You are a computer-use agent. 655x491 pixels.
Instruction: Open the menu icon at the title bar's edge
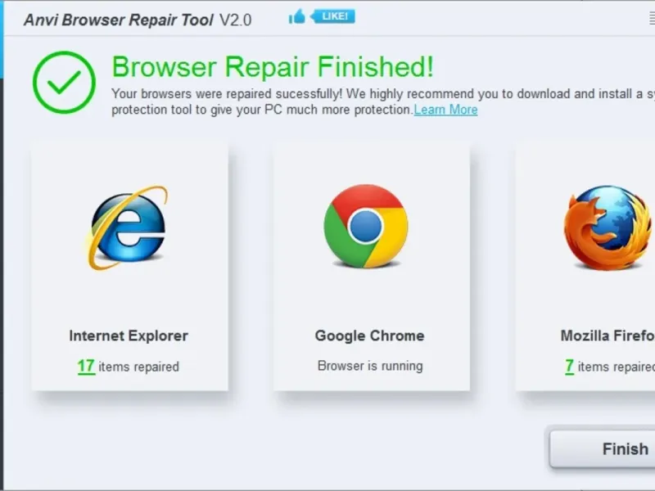652,19
